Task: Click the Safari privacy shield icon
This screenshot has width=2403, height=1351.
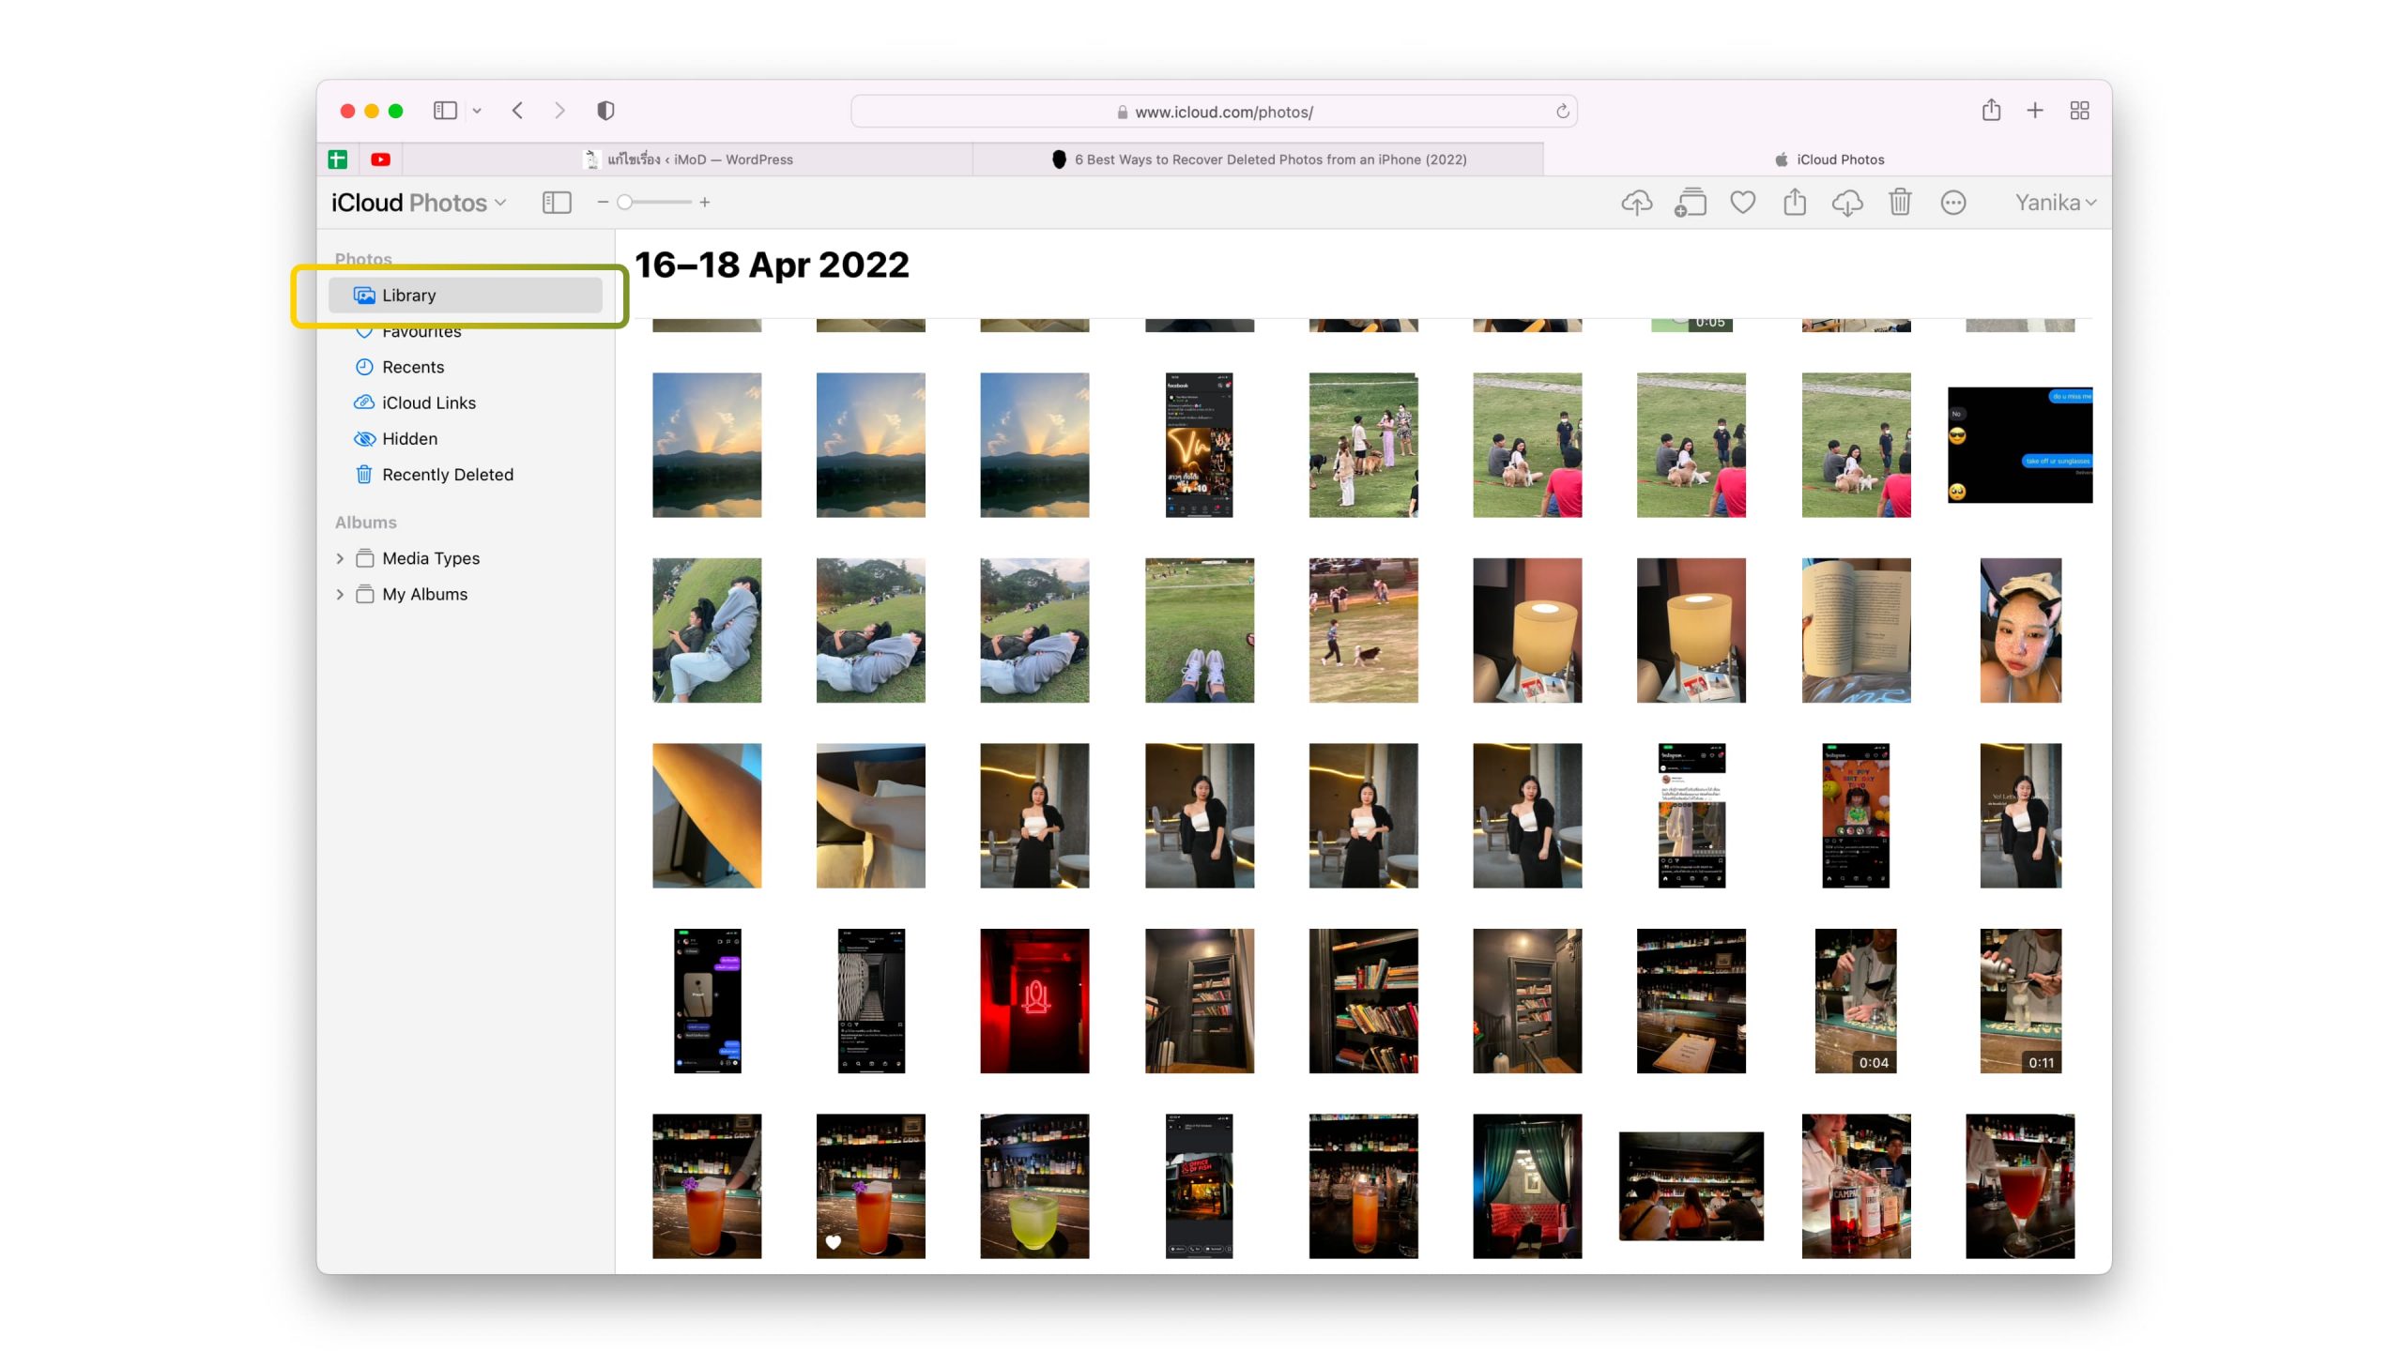Action: (605, 111)
